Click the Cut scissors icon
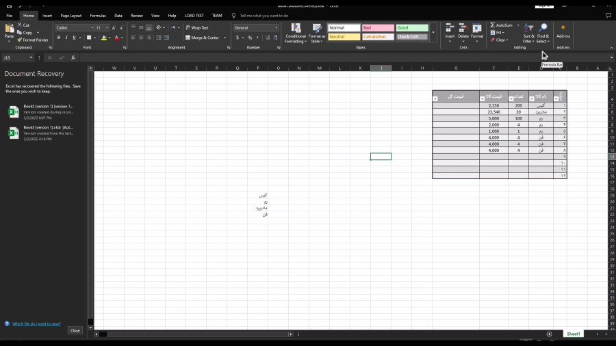Viewport: 616px width, 346px height. click(20, 25)
